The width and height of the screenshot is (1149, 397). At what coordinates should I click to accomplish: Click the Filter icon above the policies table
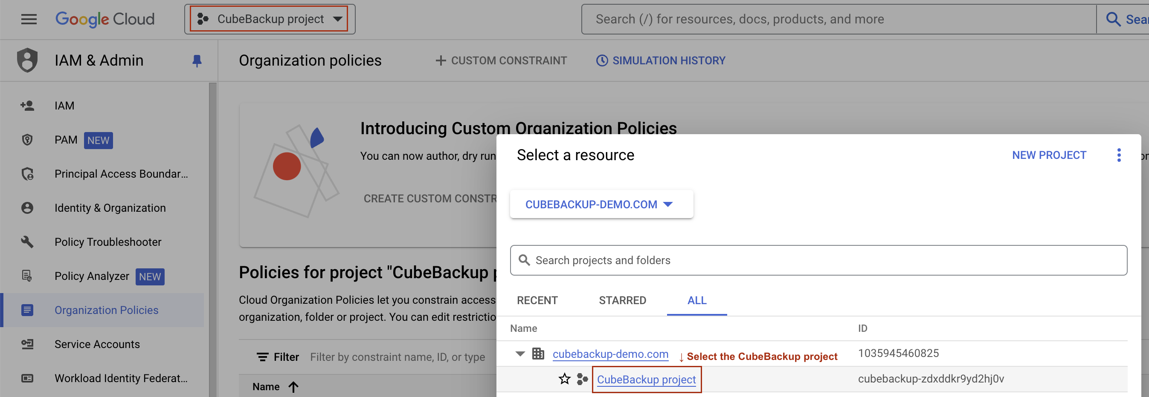[262, 357]
